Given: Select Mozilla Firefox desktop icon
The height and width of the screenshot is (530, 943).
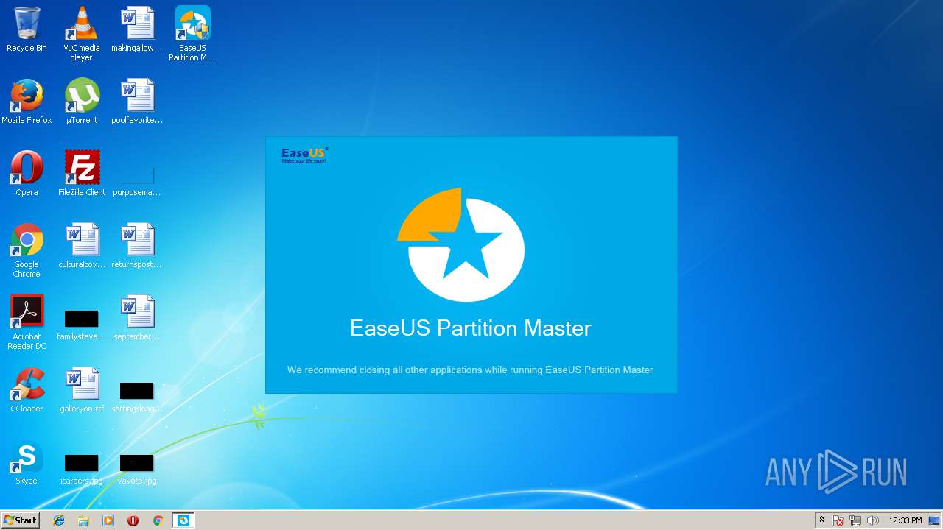Looking at the screenshot, I should tap(27, 102).
